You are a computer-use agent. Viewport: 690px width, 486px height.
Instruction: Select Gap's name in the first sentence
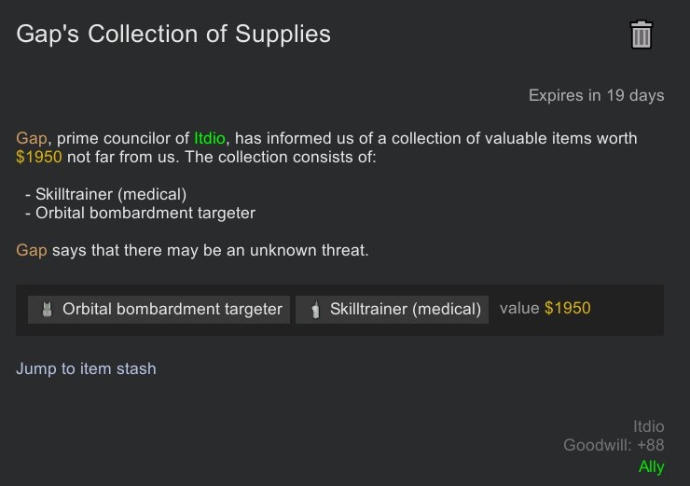32,138
